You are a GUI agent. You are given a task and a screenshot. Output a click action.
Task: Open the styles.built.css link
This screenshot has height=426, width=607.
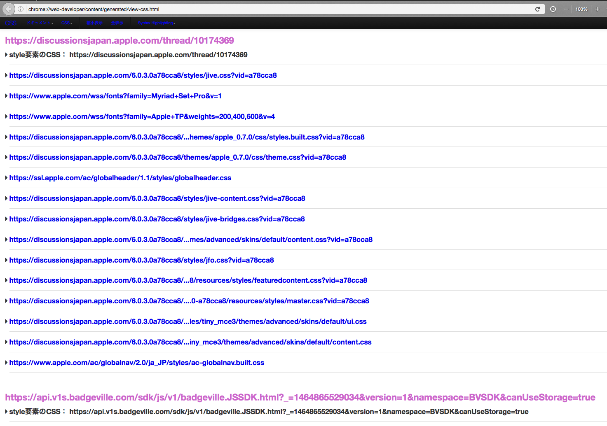[187, 137]
